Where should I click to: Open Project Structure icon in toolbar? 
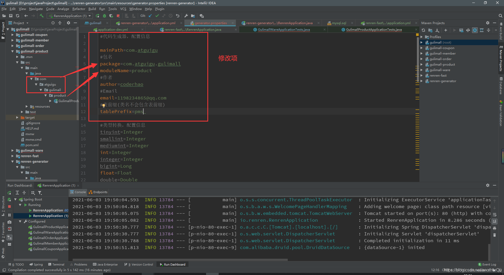pos(193,16)
